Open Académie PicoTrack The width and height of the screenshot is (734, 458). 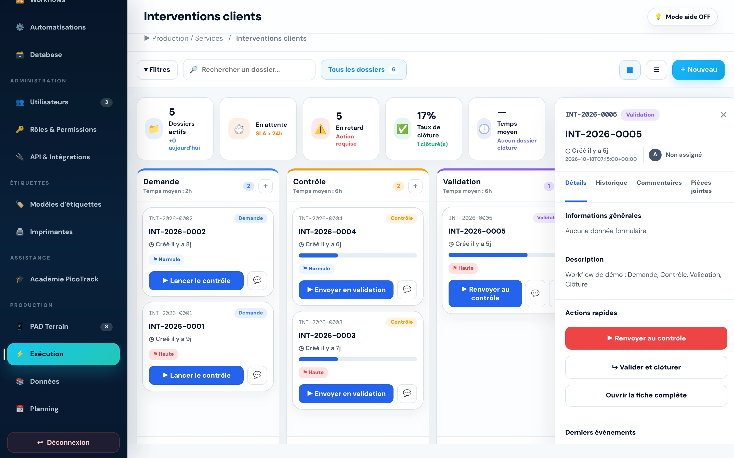(x=63, y=279)
